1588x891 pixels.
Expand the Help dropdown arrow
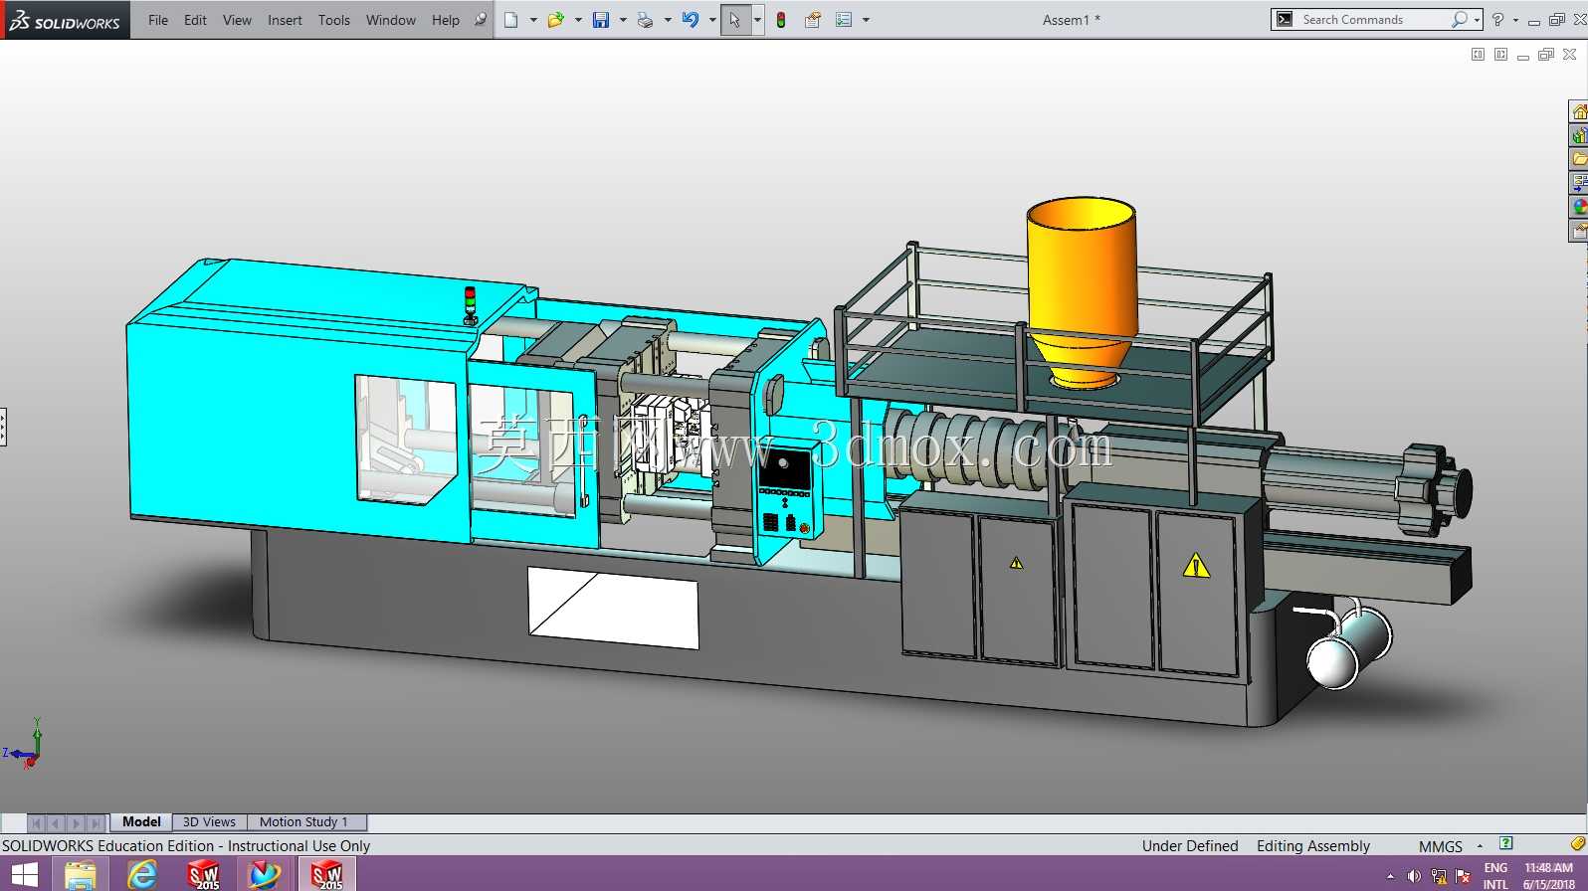1515,20
